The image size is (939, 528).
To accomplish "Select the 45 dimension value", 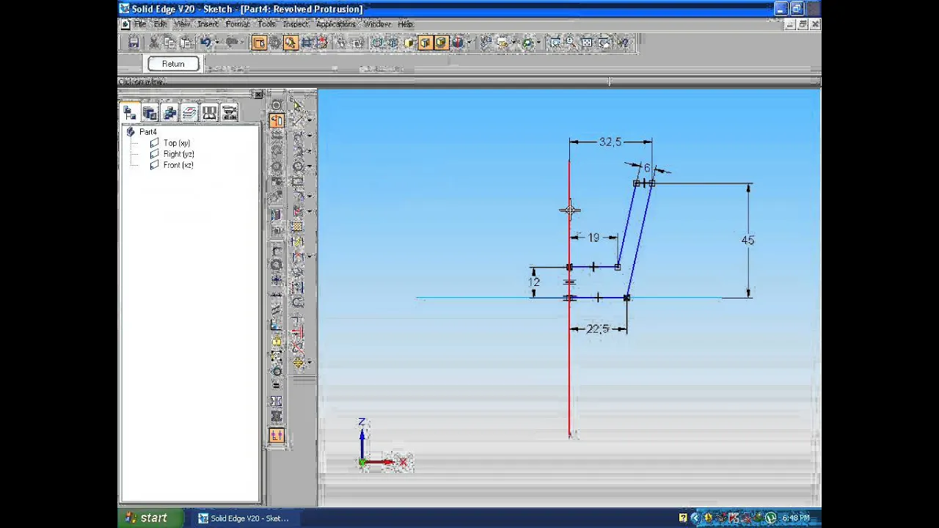I will point(748,240).
